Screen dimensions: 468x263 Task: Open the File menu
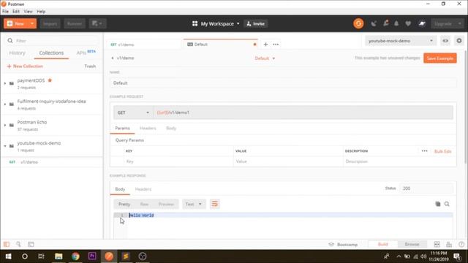5,12
